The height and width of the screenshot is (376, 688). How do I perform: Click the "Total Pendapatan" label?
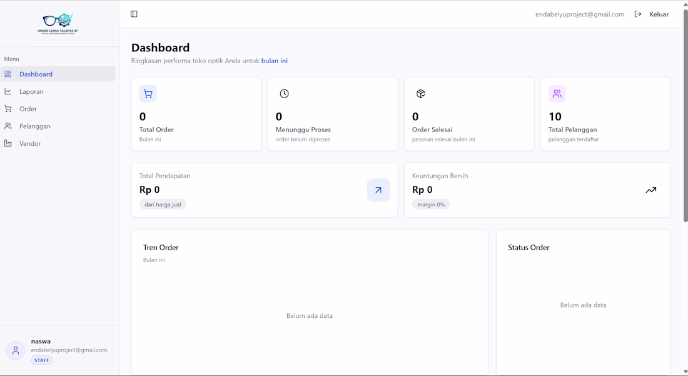point(165,176)
